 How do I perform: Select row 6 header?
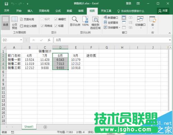(x=3, y=72)
